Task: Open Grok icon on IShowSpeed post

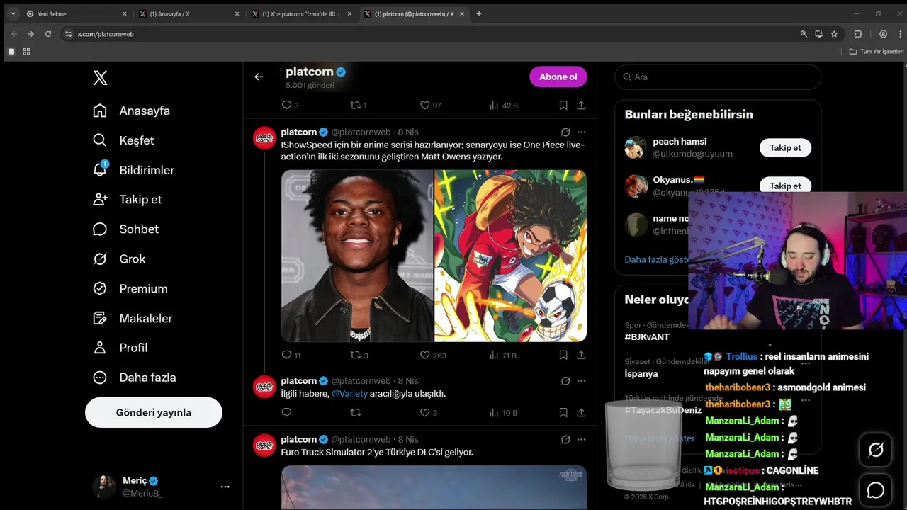Action: pos(565,132)
